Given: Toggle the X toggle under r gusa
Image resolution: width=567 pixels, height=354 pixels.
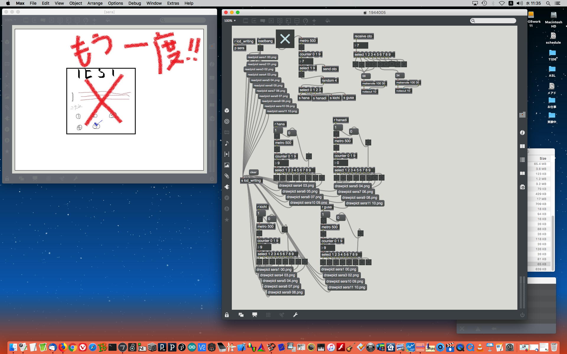Looking at the screenshot, I should coord(324,221).
